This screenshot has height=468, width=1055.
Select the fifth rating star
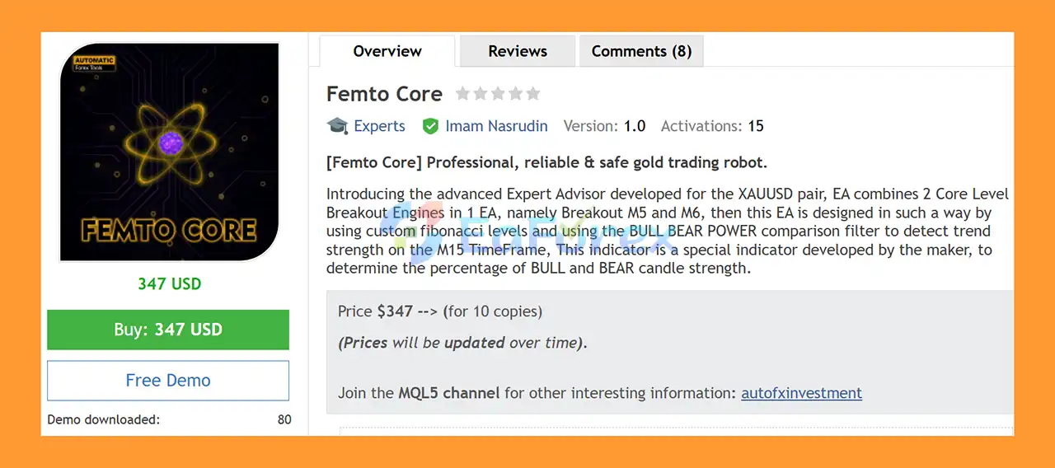pos(533,94)
